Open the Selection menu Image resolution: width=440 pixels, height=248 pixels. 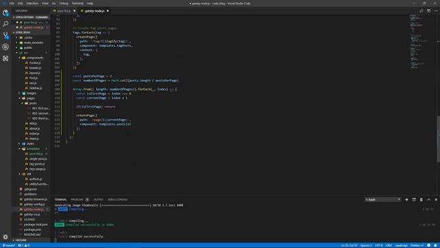32,3
